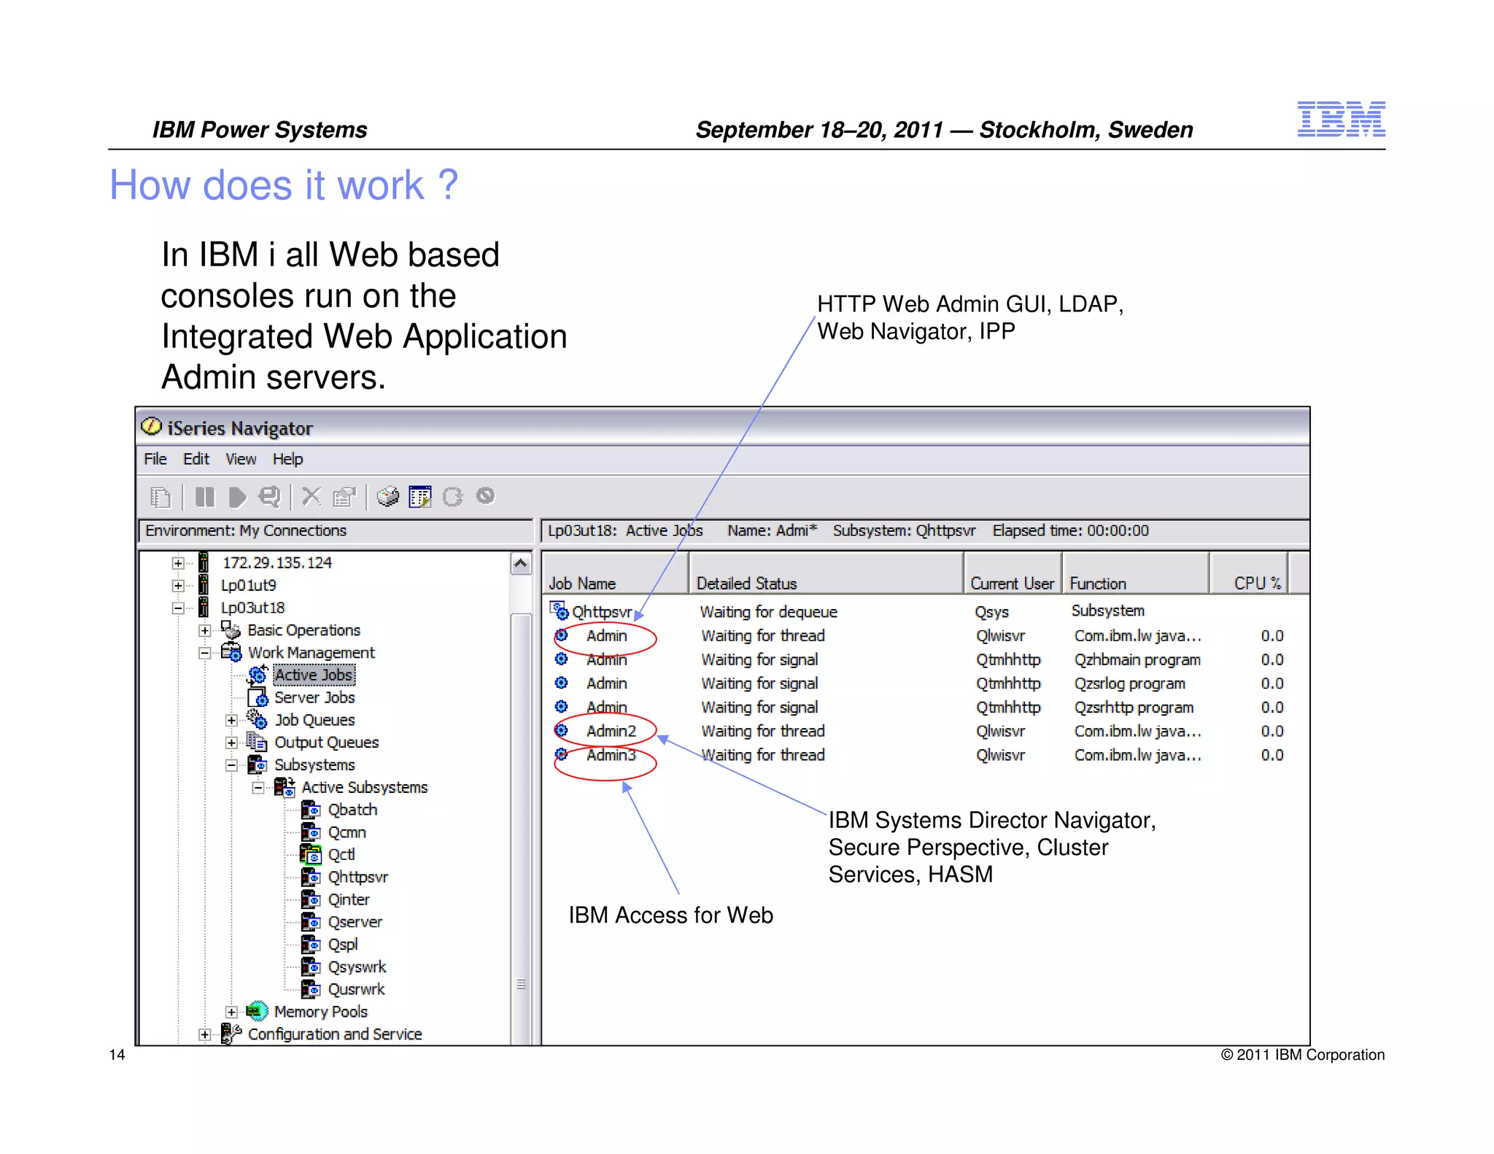Open the View menu
Screen dimensions: 1494x1154
241,459
